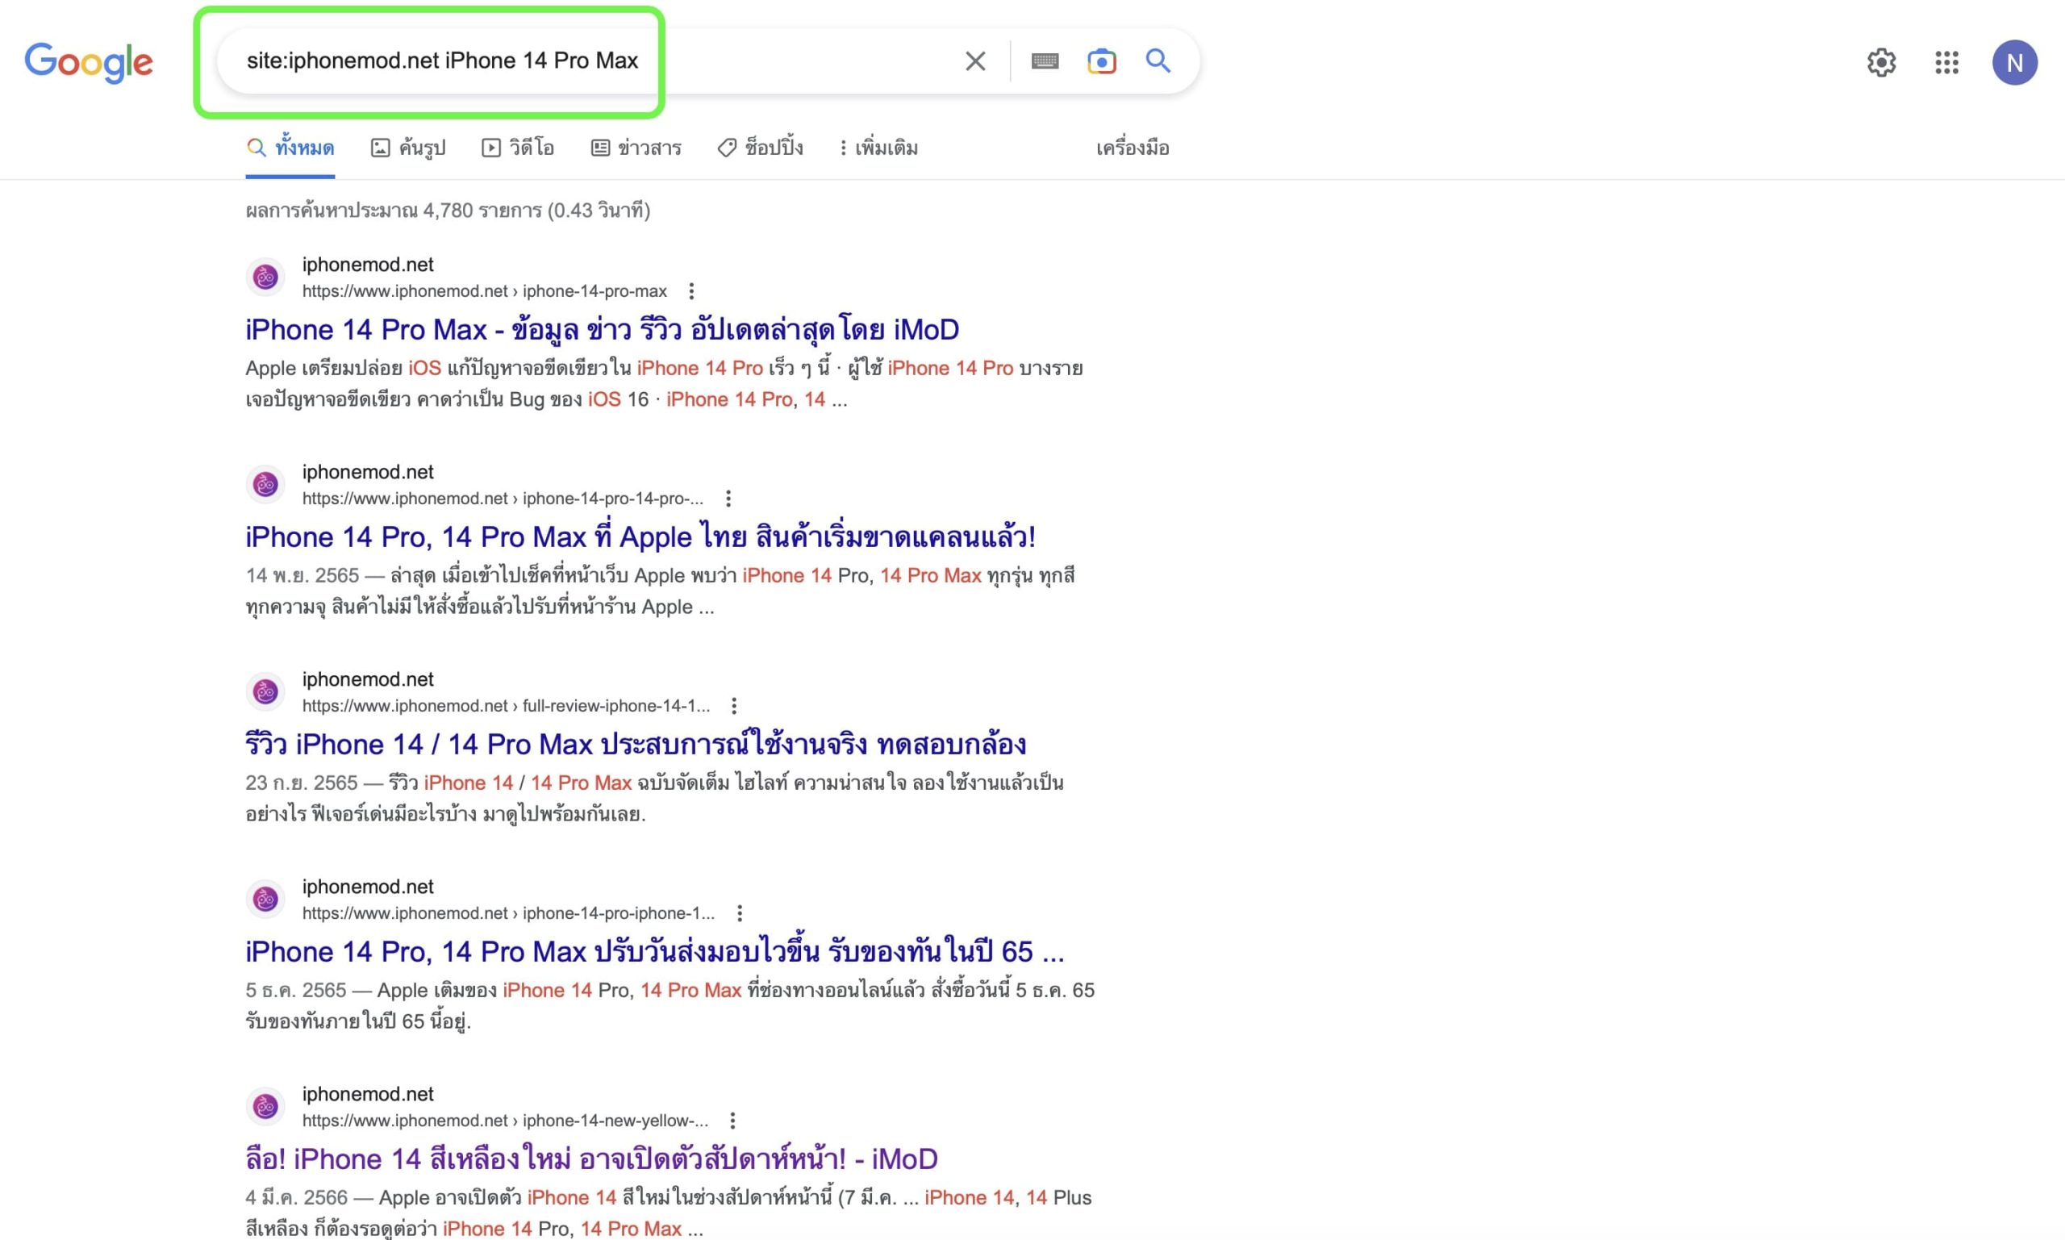Screen dimensions: 2065x1240
Task: Open the ลือ! iPhone 14 สีเหลืองใหม่ result
Action: pos(590,1159)
